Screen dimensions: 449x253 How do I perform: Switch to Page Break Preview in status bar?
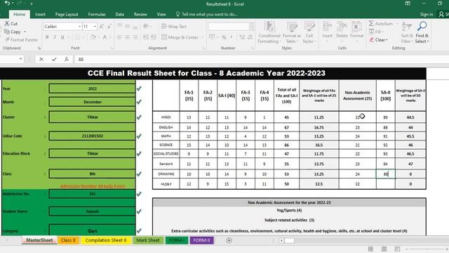pos(397,249)
